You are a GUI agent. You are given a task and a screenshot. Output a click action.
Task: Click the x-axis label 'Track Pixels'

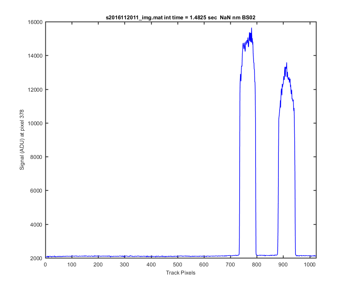click(180, 273)
